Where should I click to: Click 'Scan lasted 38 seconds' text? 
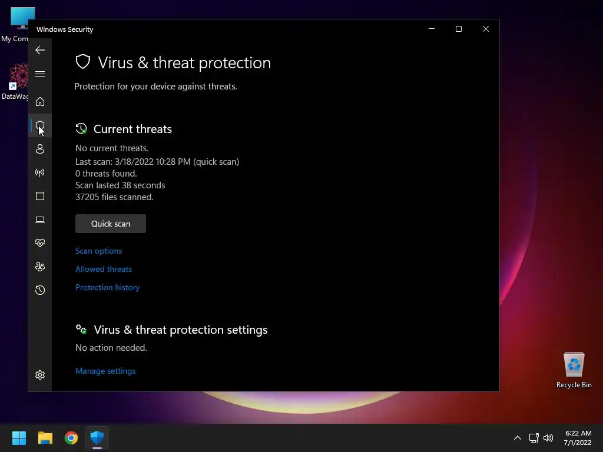coord(120,185)
